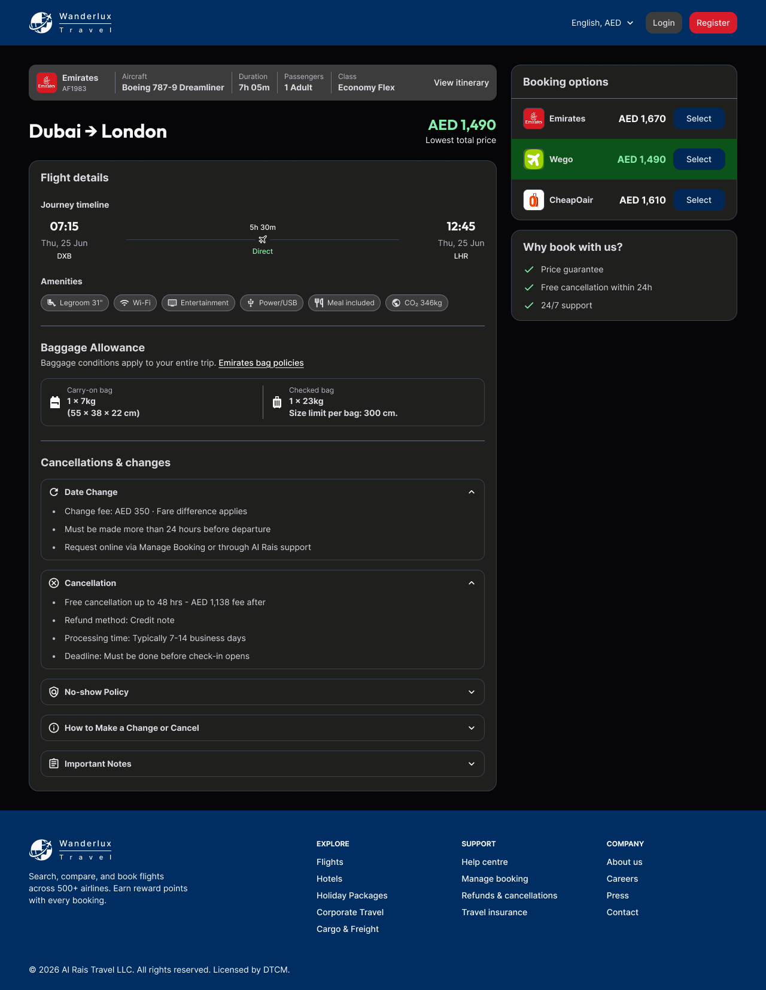Click the Wego logo icon
The image size is (766, 990).
point(534,159)
